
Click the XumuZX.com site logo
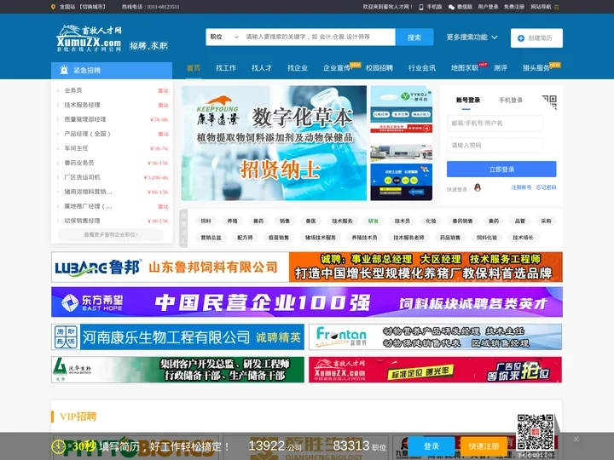(90, 38)
